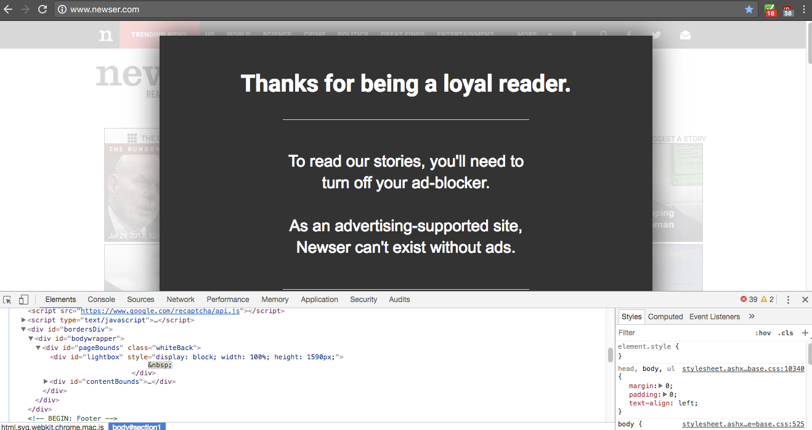The image size is (812, 430).
Task: Switch to the Elements tab
Action: (60, 300)
